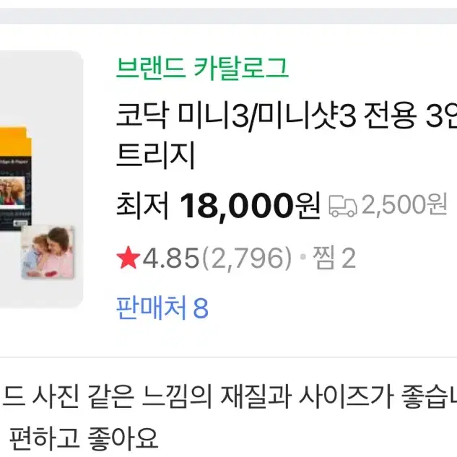Open the 판매처 8 sellers link
This screenshot has height=457, width=457.
[x=162, y=308]
